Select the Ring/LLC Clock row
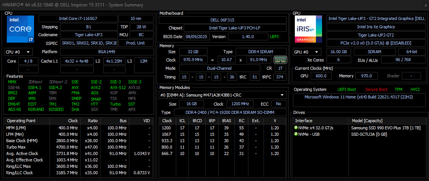Screen dimensions: 429x181 (78, 173)
